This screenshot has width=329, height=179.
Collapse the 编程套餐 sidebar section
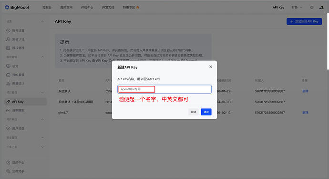coord(42,57)
